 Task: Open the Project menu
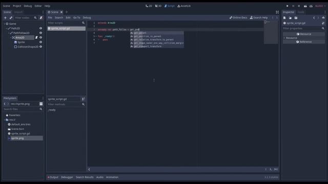(x=17, y=6)
